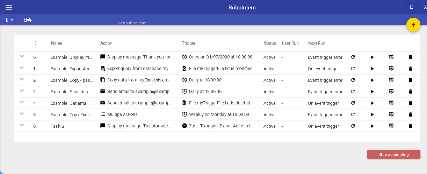Minimize the RoboIntern window
This screenshot has width=427, height=174.
tap(398, 8)
